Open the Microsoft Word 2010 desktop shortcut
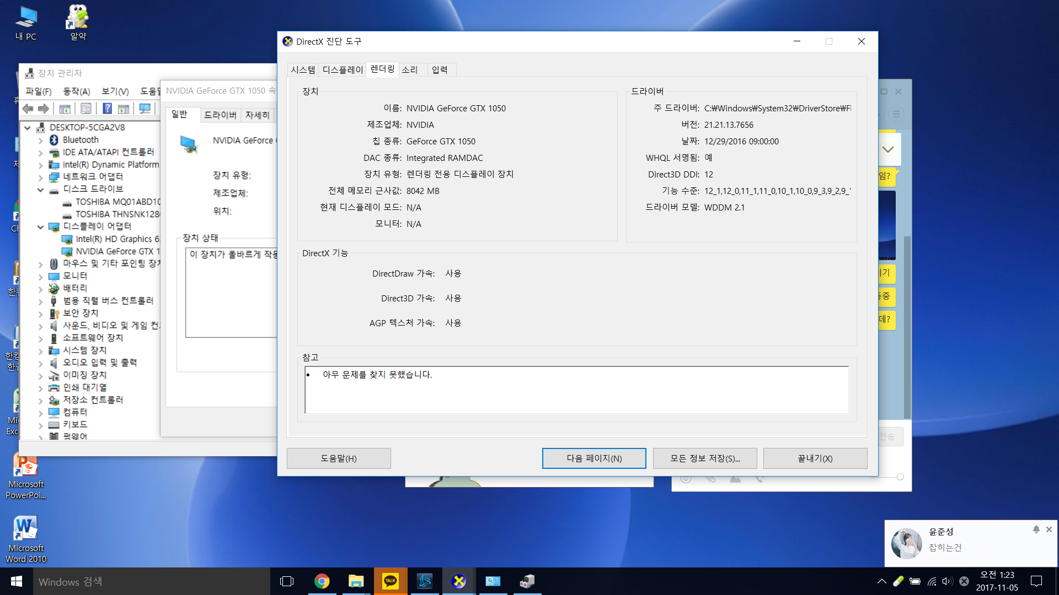This screenshot has width=1059, height=595. (26, 540)
